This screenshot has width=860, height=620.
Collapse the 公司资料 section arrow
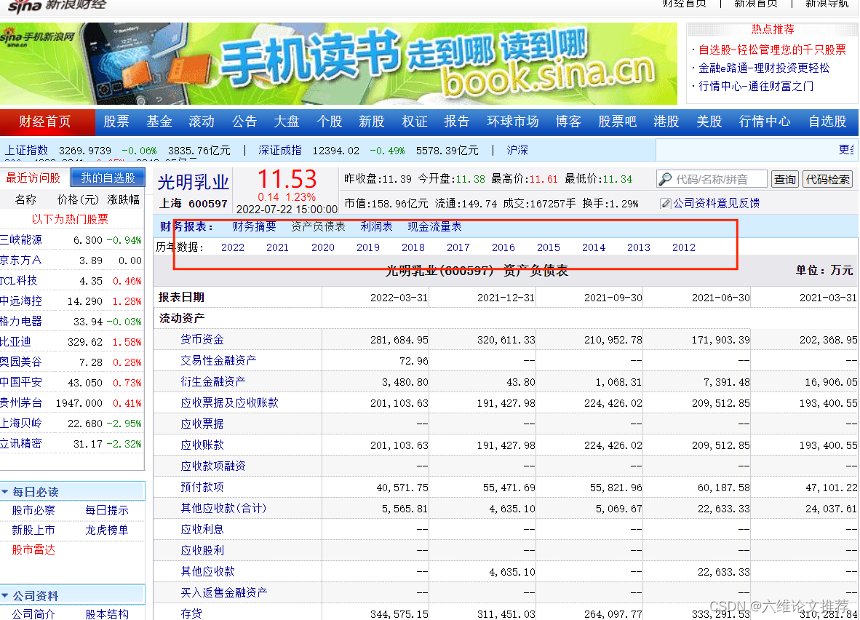(x=5, y=595)
